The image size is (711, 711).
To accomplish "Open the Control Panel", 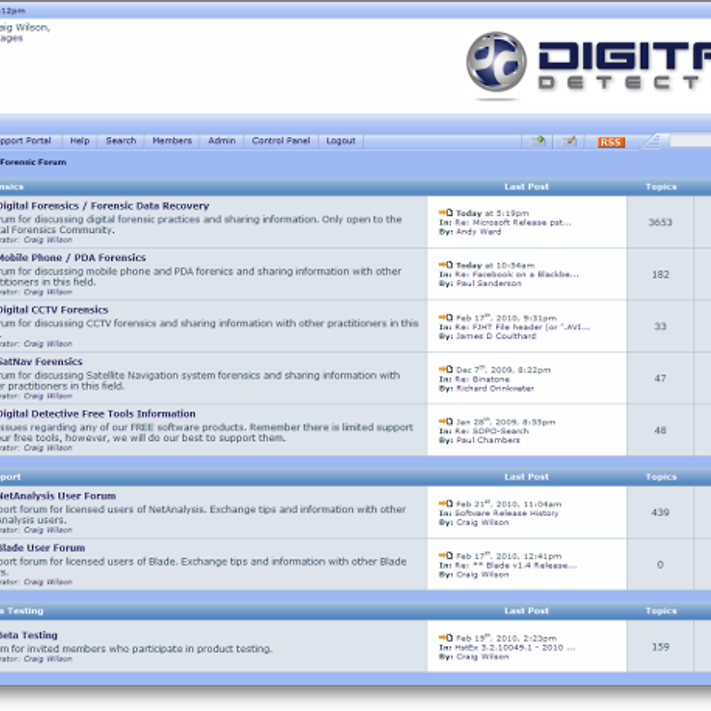I will pyautogui.click(x=281, y=140).
